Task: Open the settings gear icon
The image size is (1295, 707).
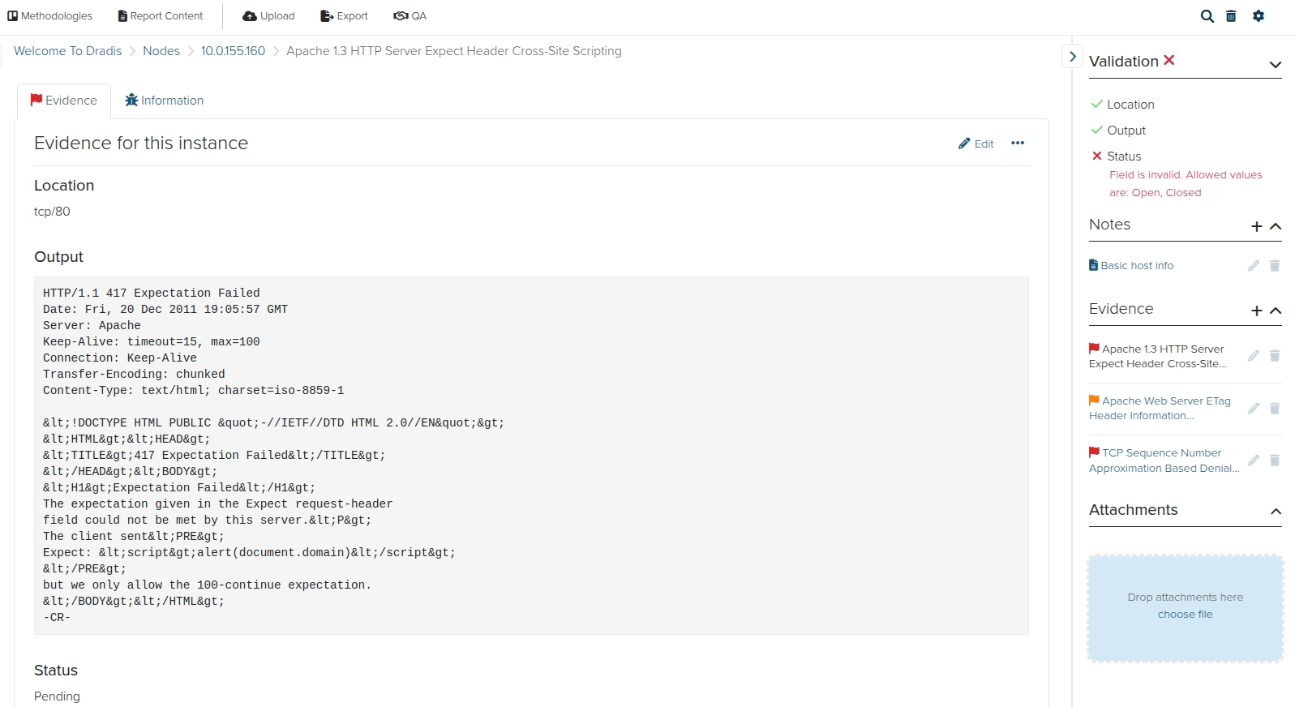Action: tap(1259, 16)
